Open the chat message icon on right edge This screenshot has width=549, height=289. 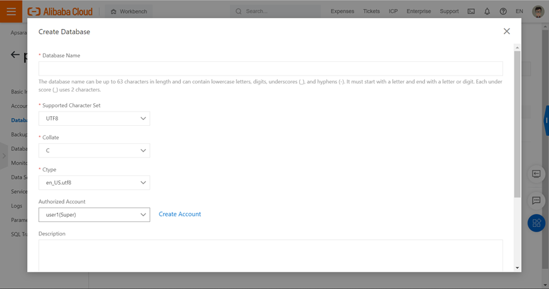pos(536,201)
